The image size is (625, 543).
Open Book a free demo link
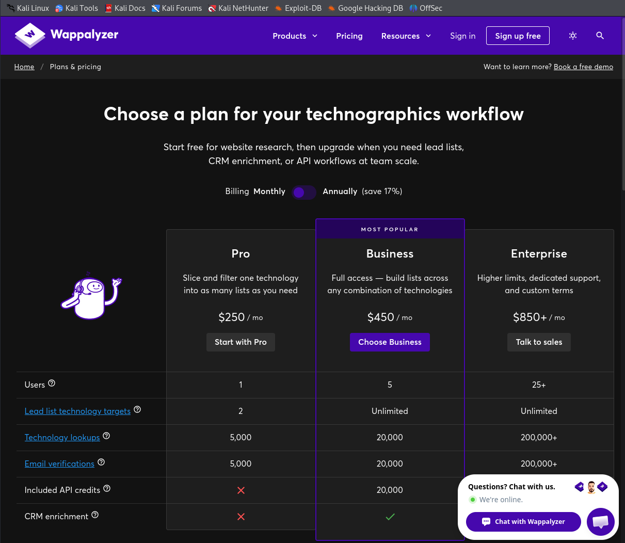(x=583, y=67)
